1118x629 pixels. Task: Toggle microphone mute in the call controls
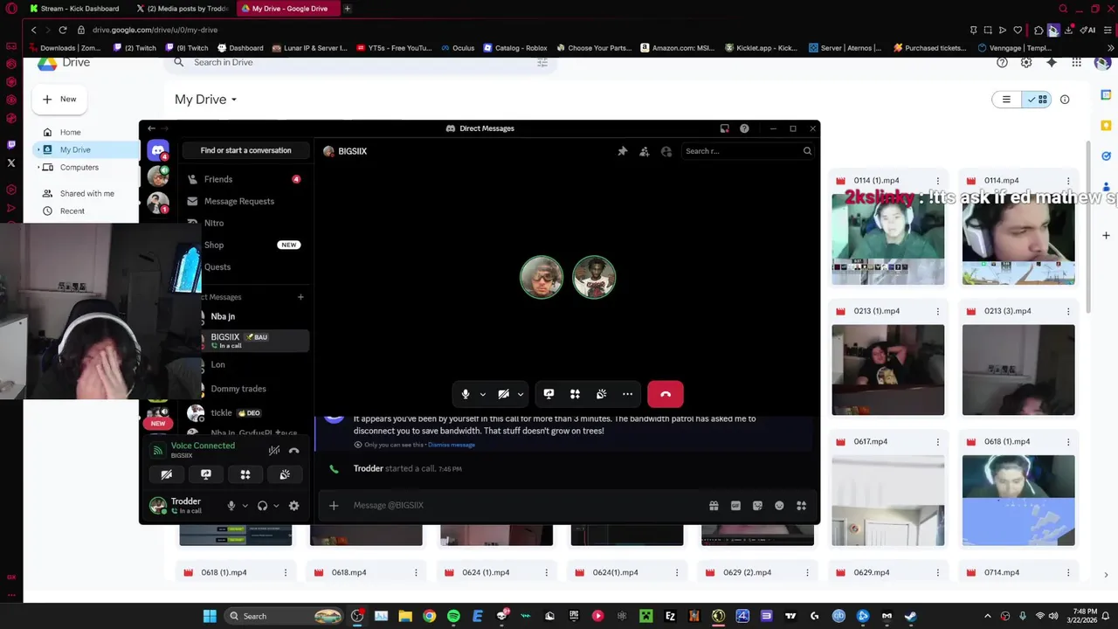(x=466, y=394)
